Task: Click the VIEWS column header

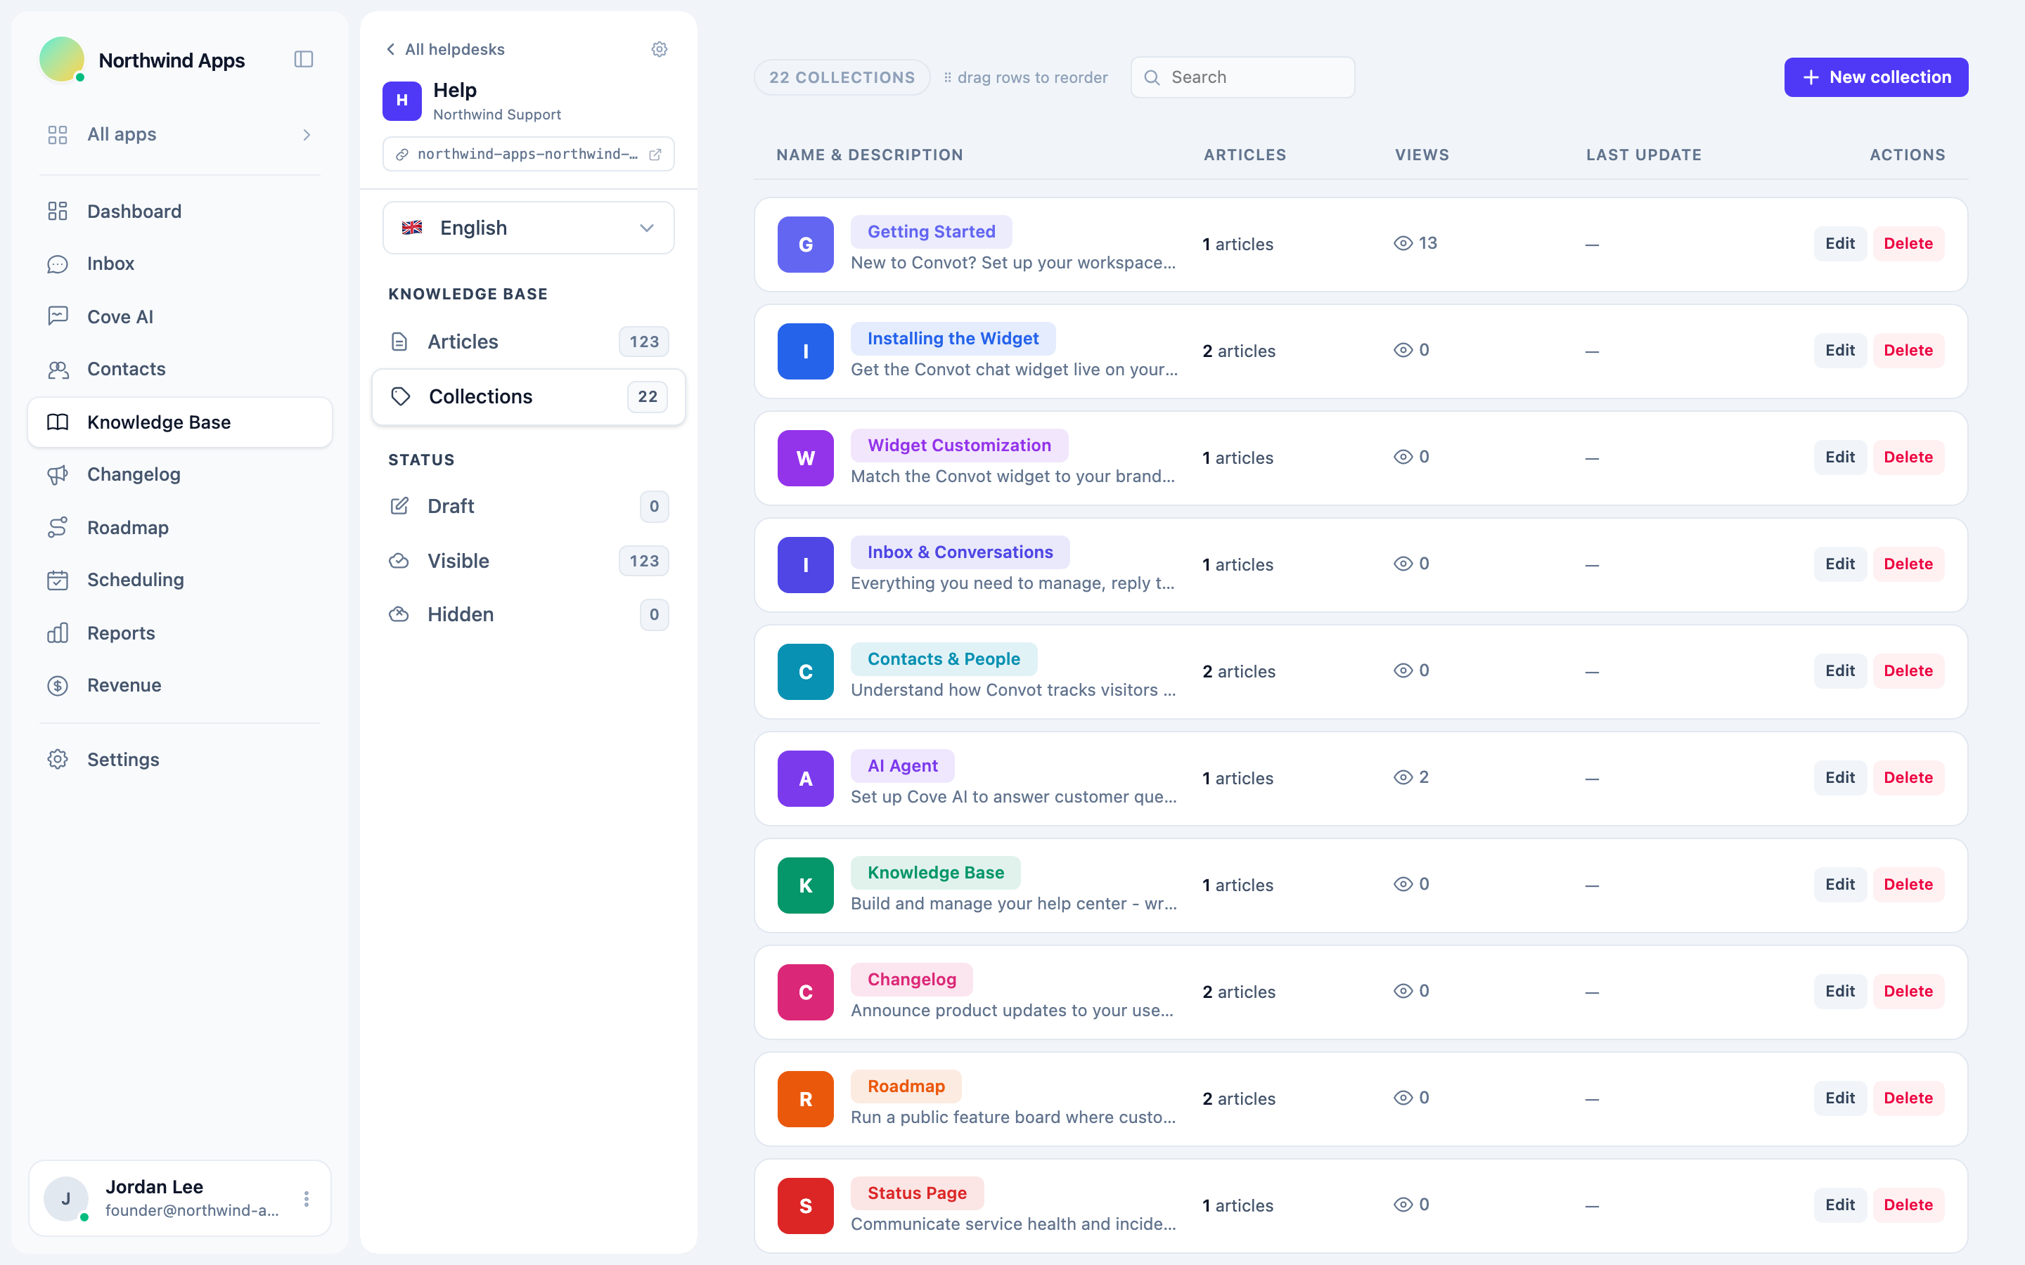Action: click(x=1422, y=155)
